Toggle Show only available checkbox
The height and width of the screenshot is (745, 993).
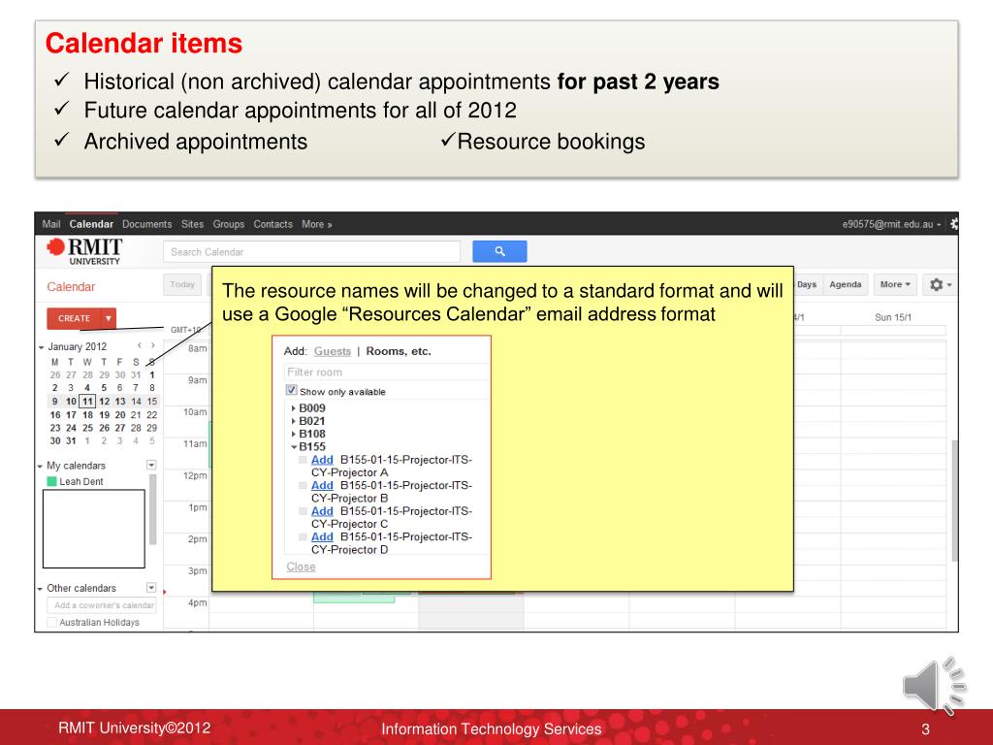click(x=291, y=390)
